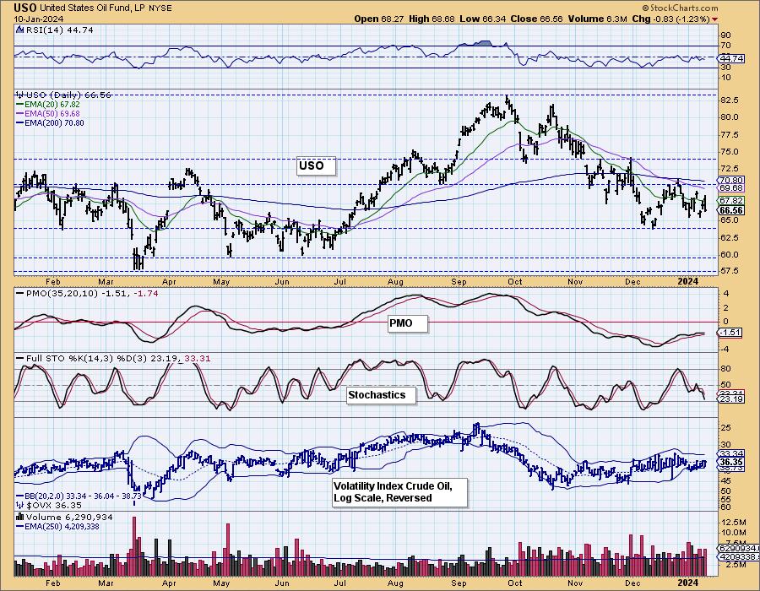Click the 'Volatility Index Crude Oil' annotation box
The image size is (760, 591).
(x=400, y=492)
